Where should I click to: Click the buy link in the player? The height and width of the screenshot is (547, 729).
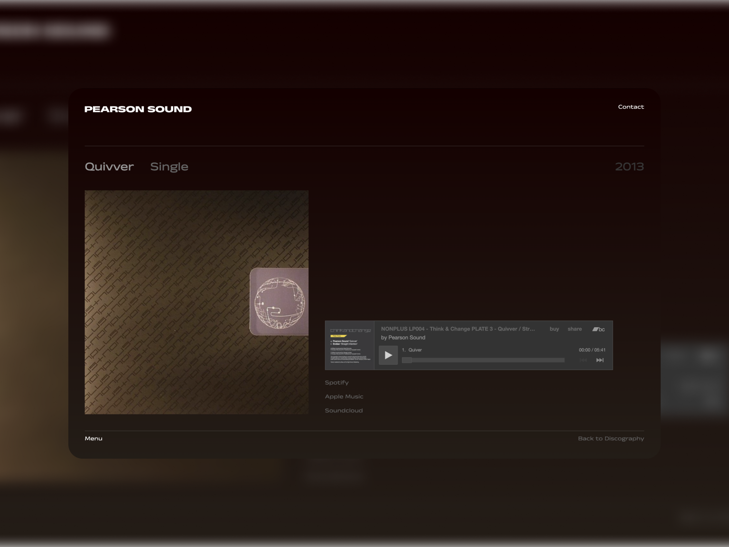coord(554,329)
